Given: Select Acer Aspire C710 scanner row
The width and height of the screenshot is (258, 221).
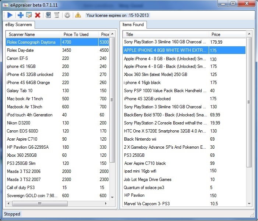Looking at the screenshot, I should [x=57, y=139].
